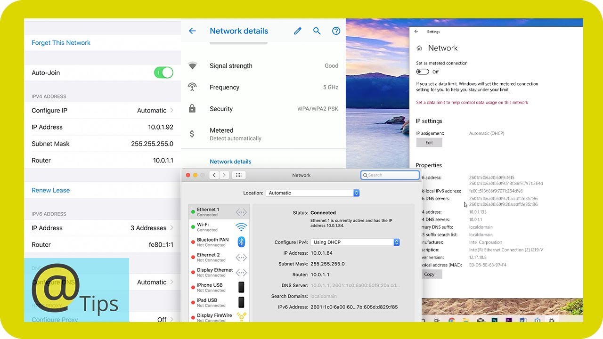603x339 pixels.
Task: Open the Configure IP Automatic row
Action: (x=103, y=111)
